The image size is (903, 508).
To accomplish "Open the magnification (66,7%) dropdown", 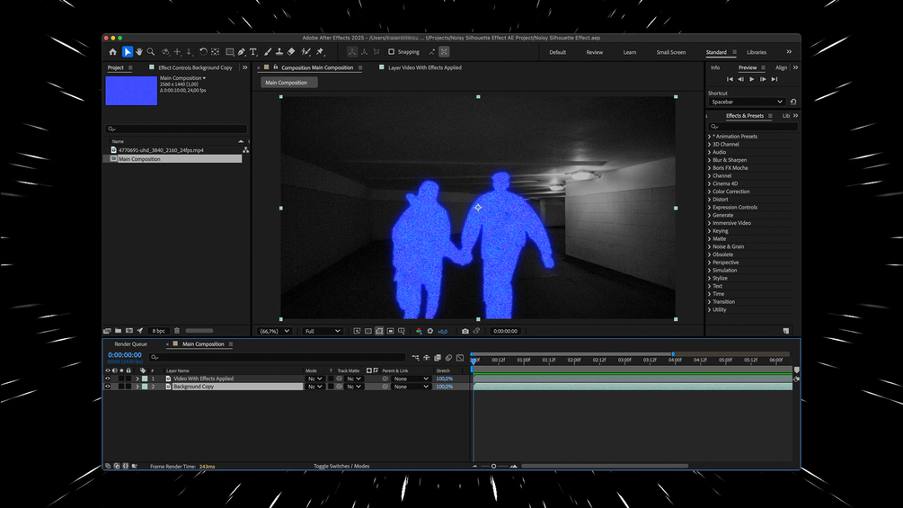I will coord(274,331).
